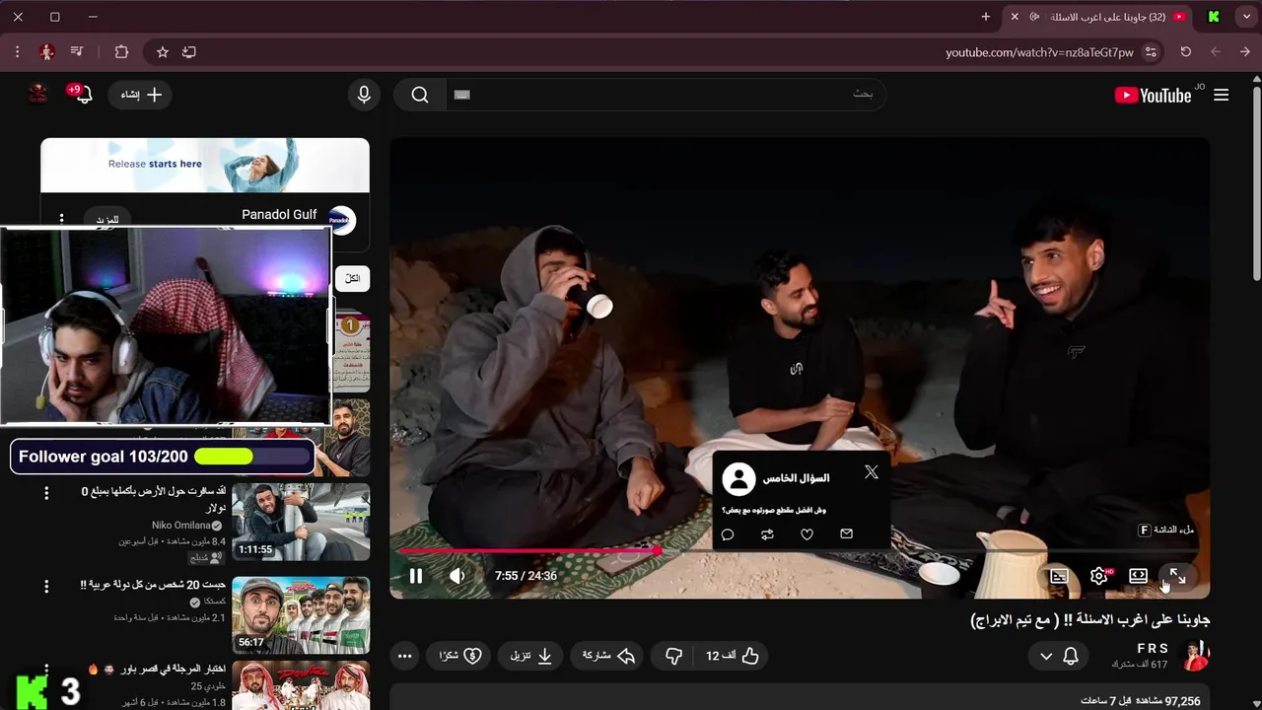Open FRS channel avatar

pos(1195,655)
